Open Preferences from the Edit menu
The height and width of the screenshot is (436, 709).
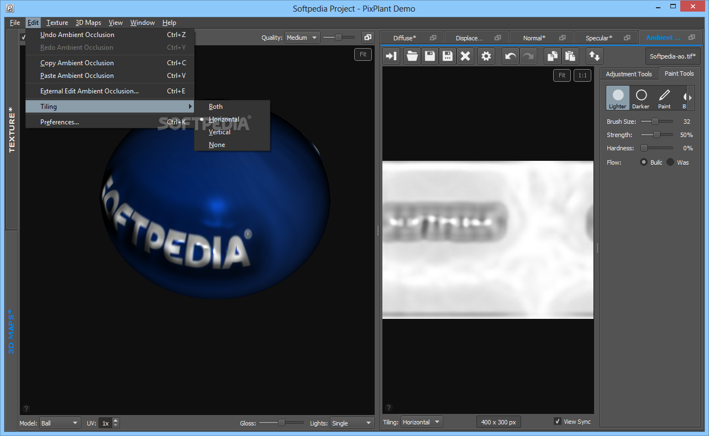(110, 122)
